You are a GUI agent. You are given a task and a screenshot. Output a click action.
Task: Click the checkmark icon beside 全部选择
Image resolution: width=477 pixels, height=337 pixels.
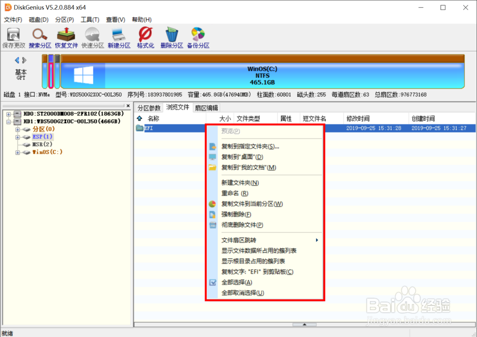213,283
